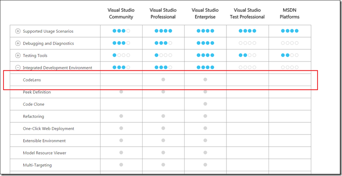
Task: Click the Debugging and Diagnostics label text
Action: pos(49,43)
